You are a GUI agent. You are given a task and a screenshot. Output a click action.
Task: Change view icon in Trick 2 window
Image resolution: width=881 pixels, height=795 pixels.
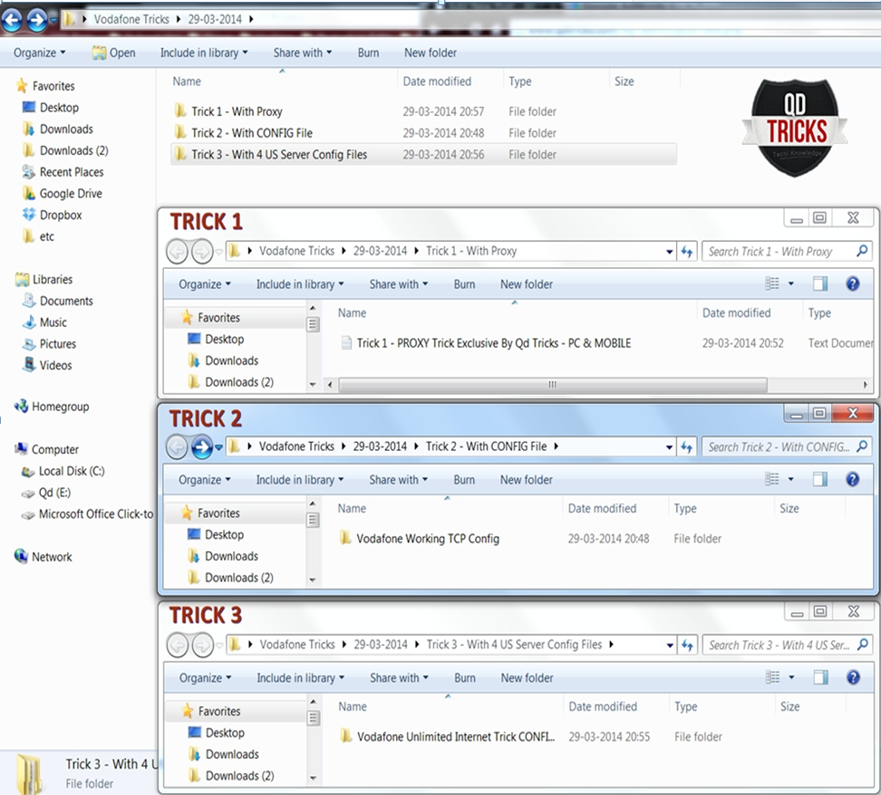[x=772, y=479]
